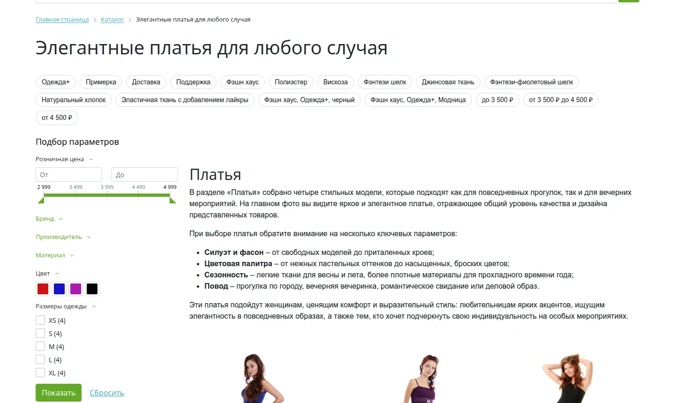Go to the Каталог breadcrumb link
The width and height of the screenshot is (675, 403).
[x=112, y=20]
